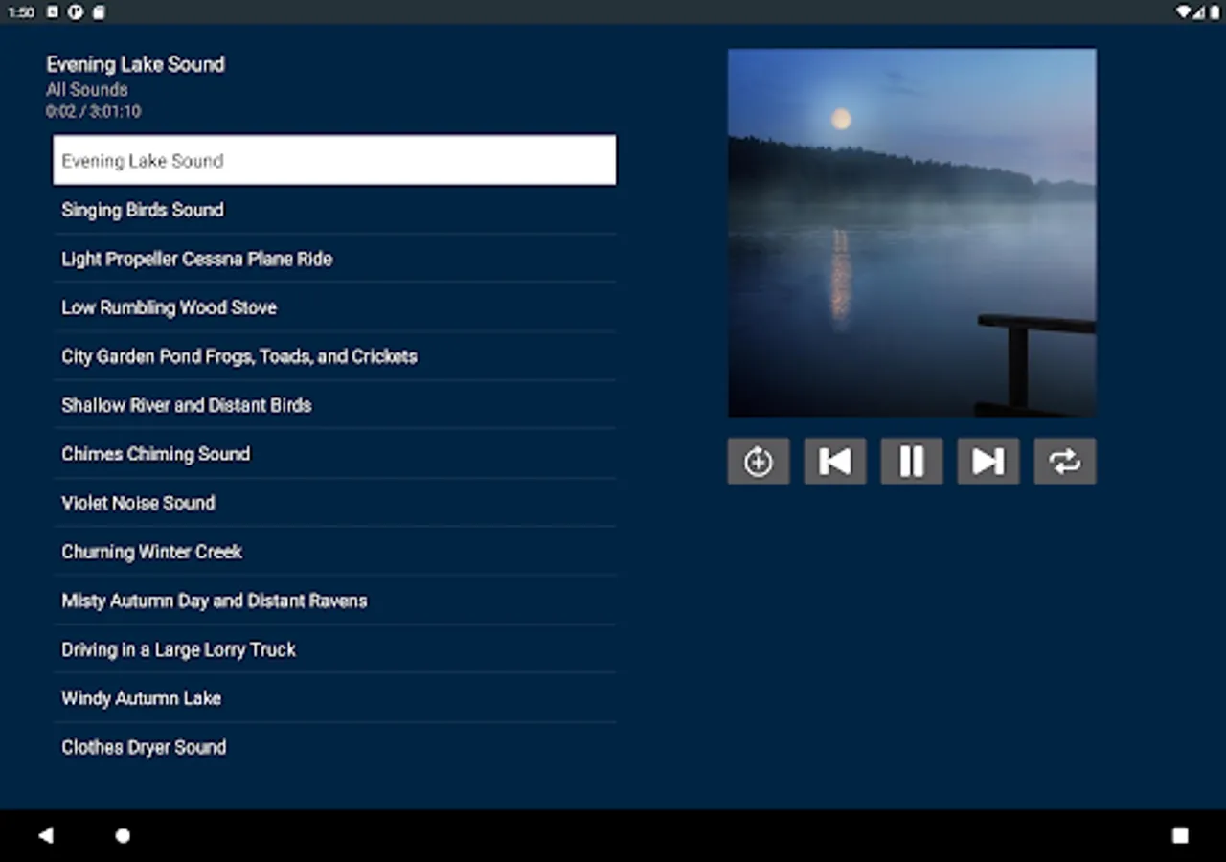This screenshot has height=862, width=1226.
Task: Pause the currently playing sound
Action: tap(911, 461)
